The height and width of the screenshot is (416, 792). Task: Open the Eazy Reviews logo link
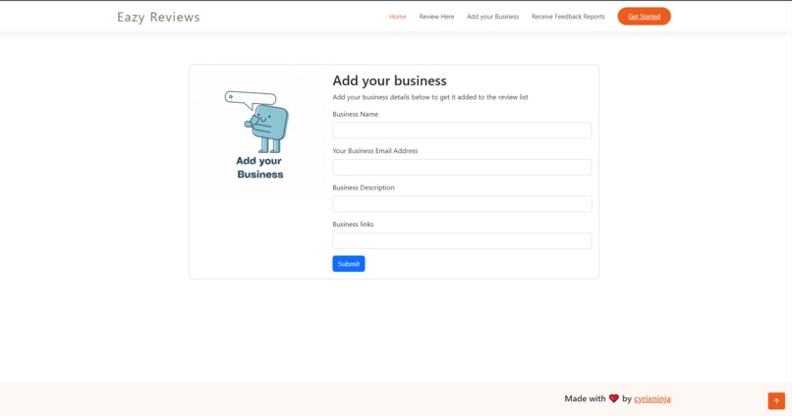(158, 17)
